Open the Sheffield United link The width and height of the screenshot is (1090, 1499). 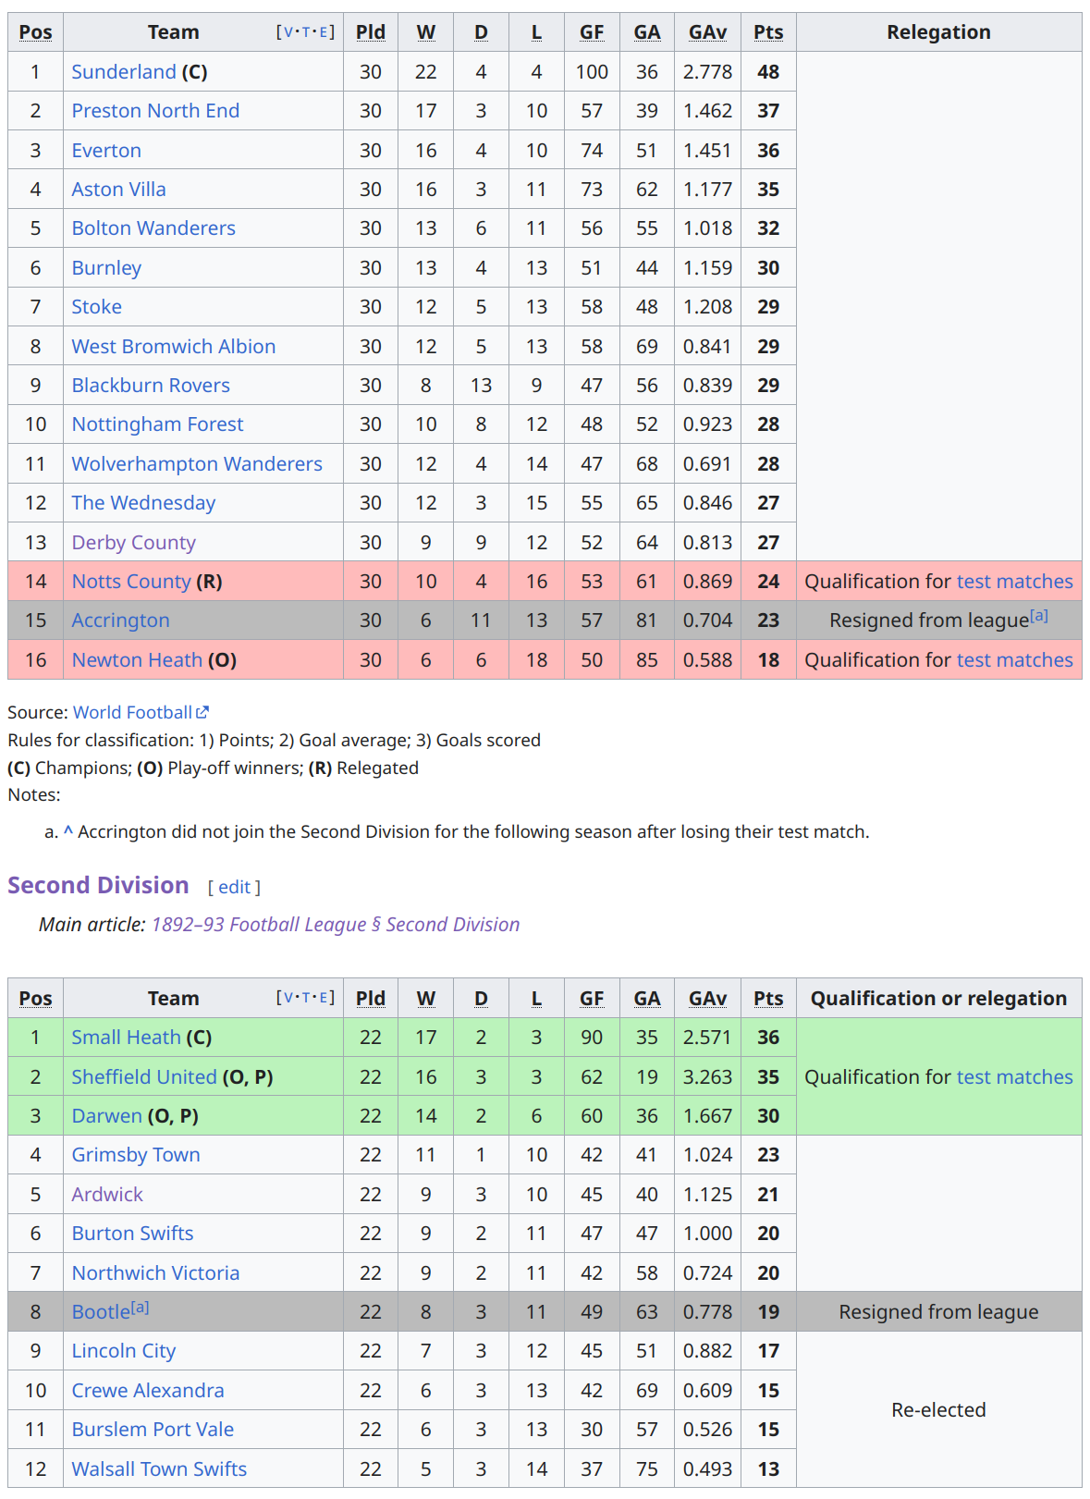click(144, 1077)
